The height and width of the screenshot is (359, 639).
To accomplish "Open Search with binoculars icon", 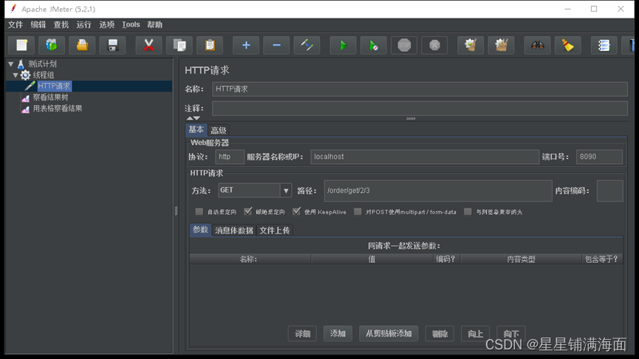I will pyautogui.click(x=537, y=45).
